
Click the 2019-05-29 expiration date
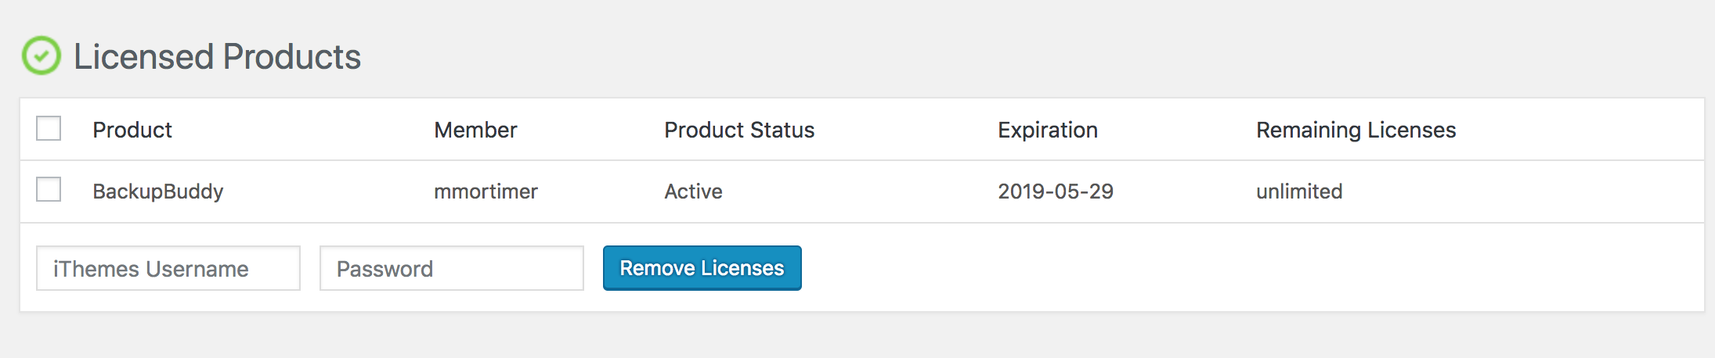1056,192
